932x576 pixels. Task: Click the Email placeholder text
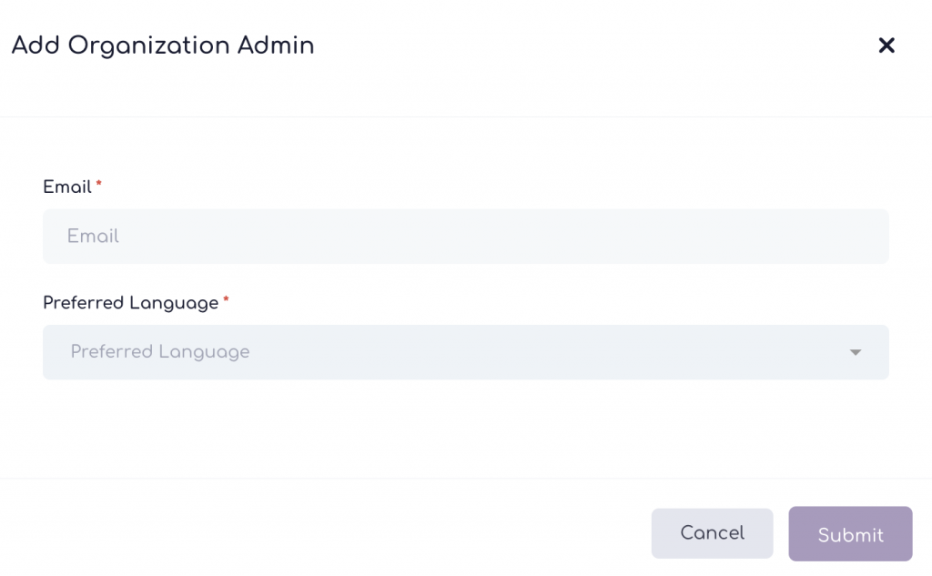93,237
